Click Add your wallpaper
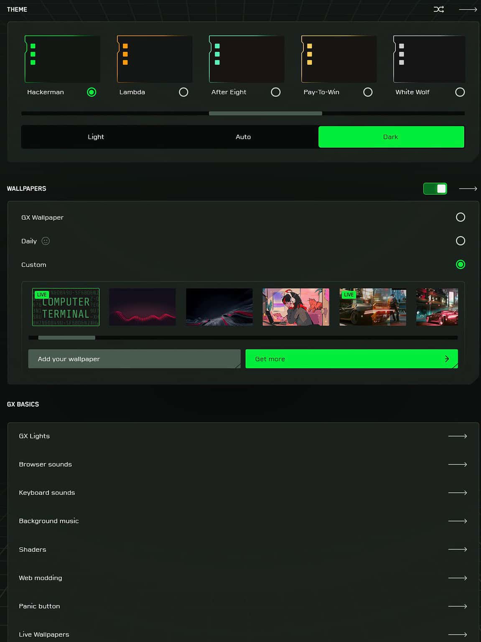The image size is (481, 642). (x=134, y=358)
